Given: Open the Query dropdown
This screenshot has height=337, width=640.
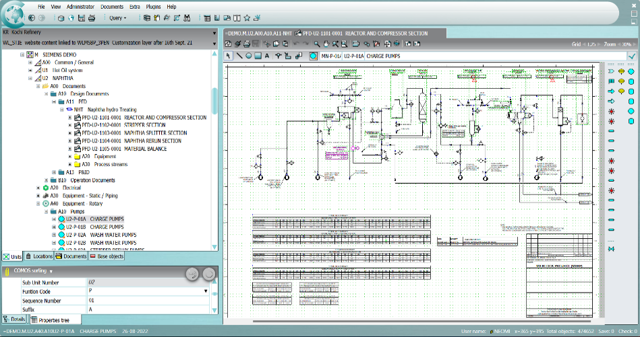Looking at the screenshot, I should tap(117, 17).
